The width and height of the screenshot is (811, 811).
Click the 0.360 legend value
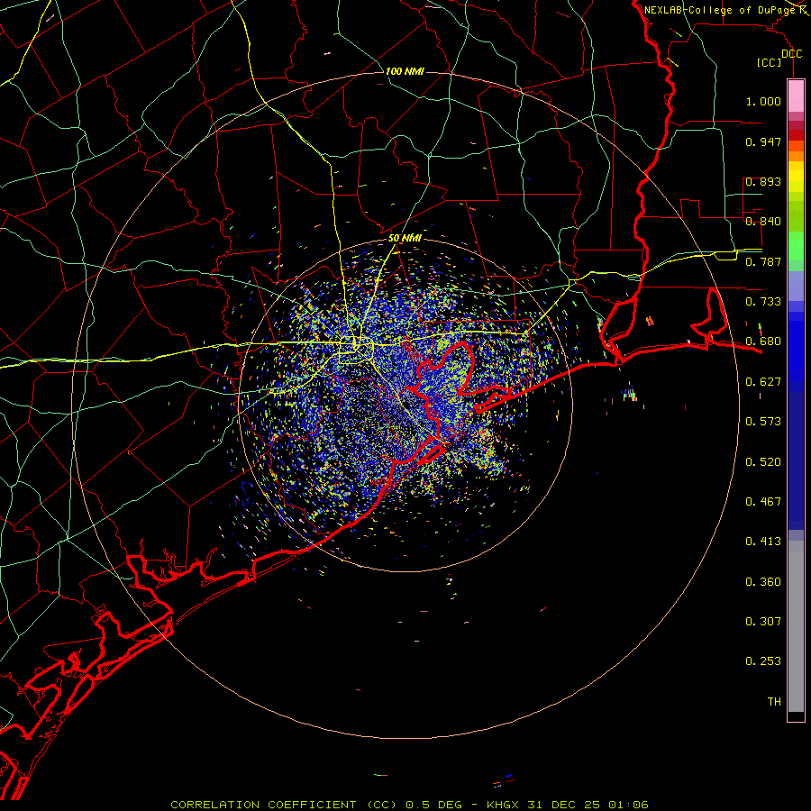pos(763,582)
